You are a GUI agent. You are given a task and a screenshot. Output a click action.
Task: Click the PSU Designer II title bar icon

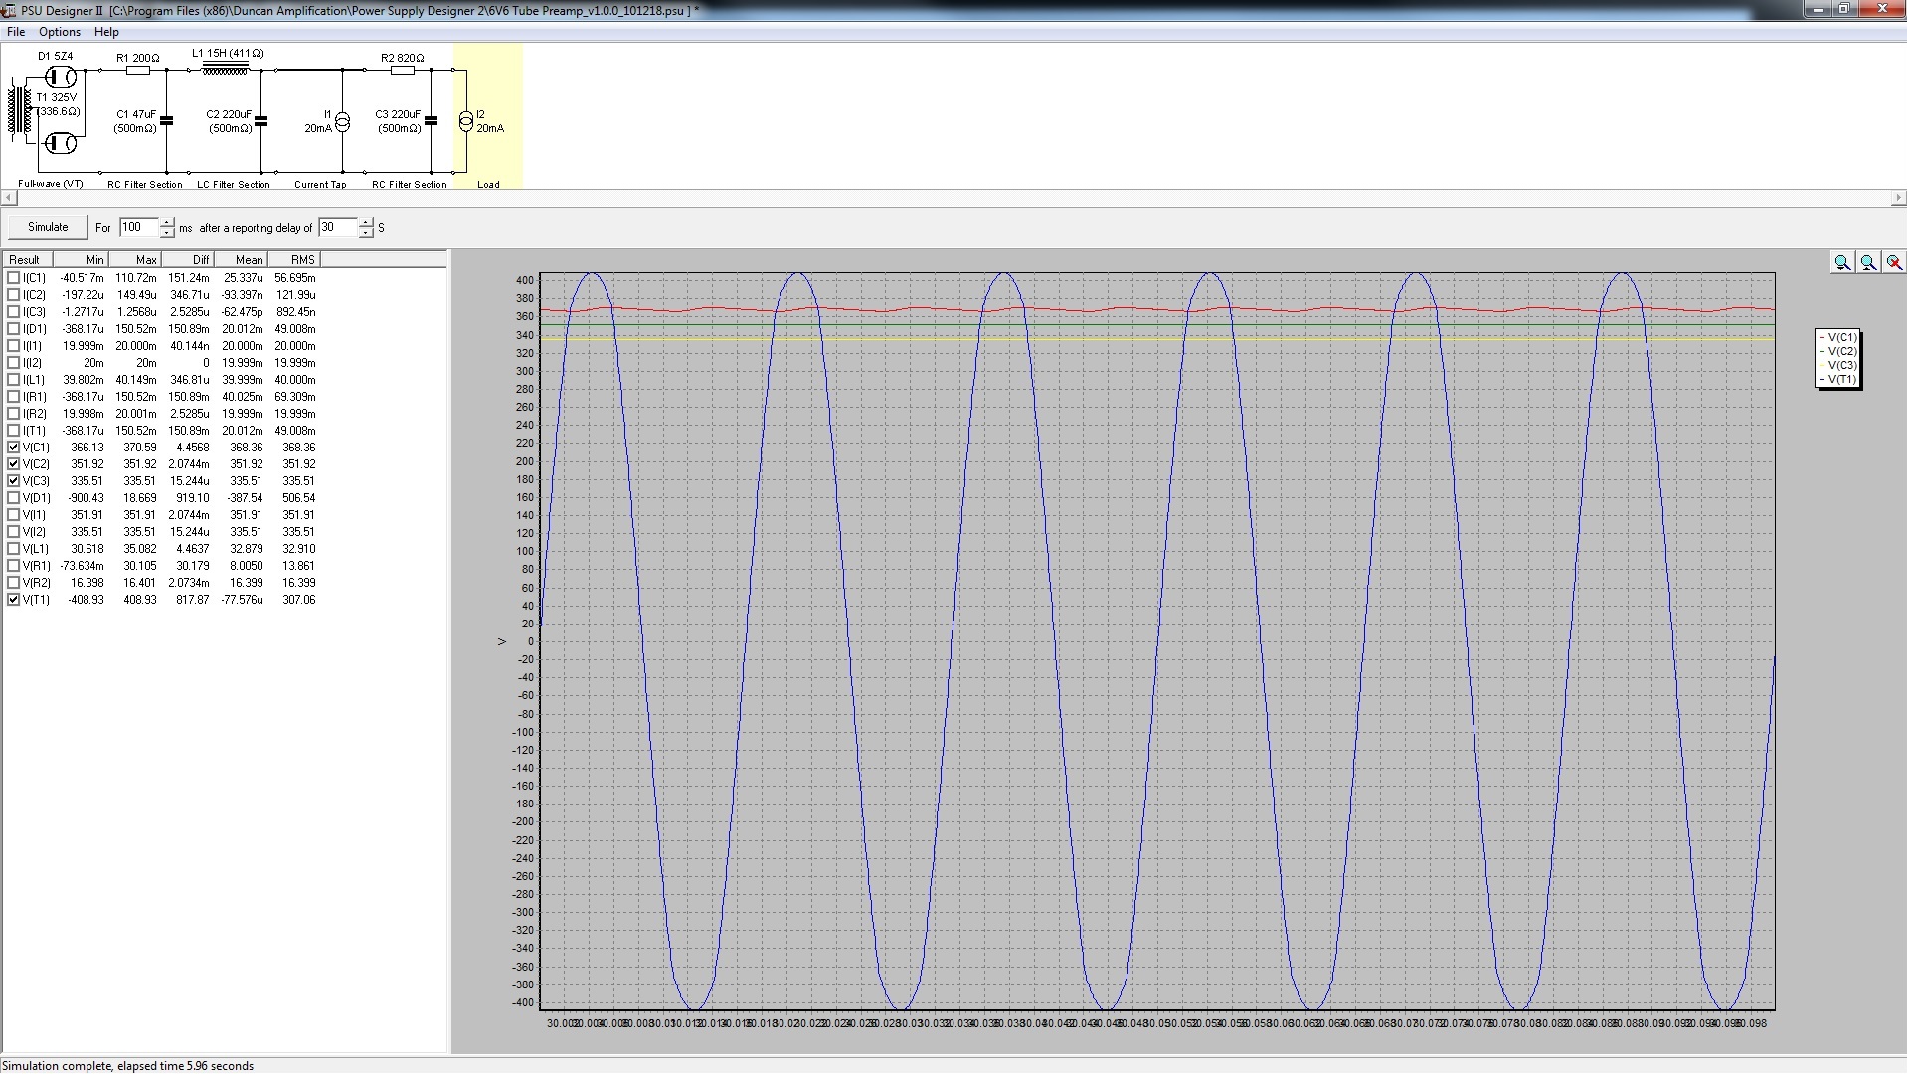click(x=10, y=10)
